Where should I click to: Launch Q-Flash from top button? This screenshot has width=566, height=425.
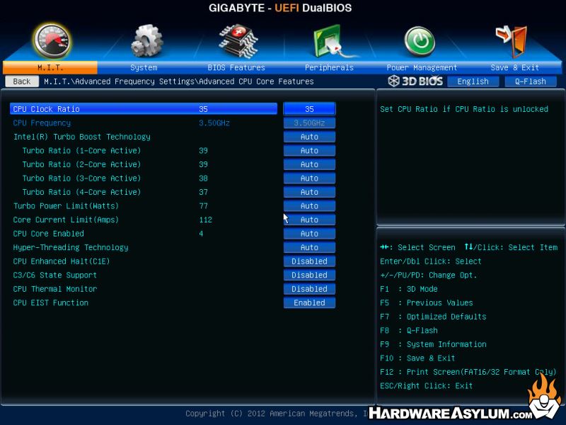point(530,81)
